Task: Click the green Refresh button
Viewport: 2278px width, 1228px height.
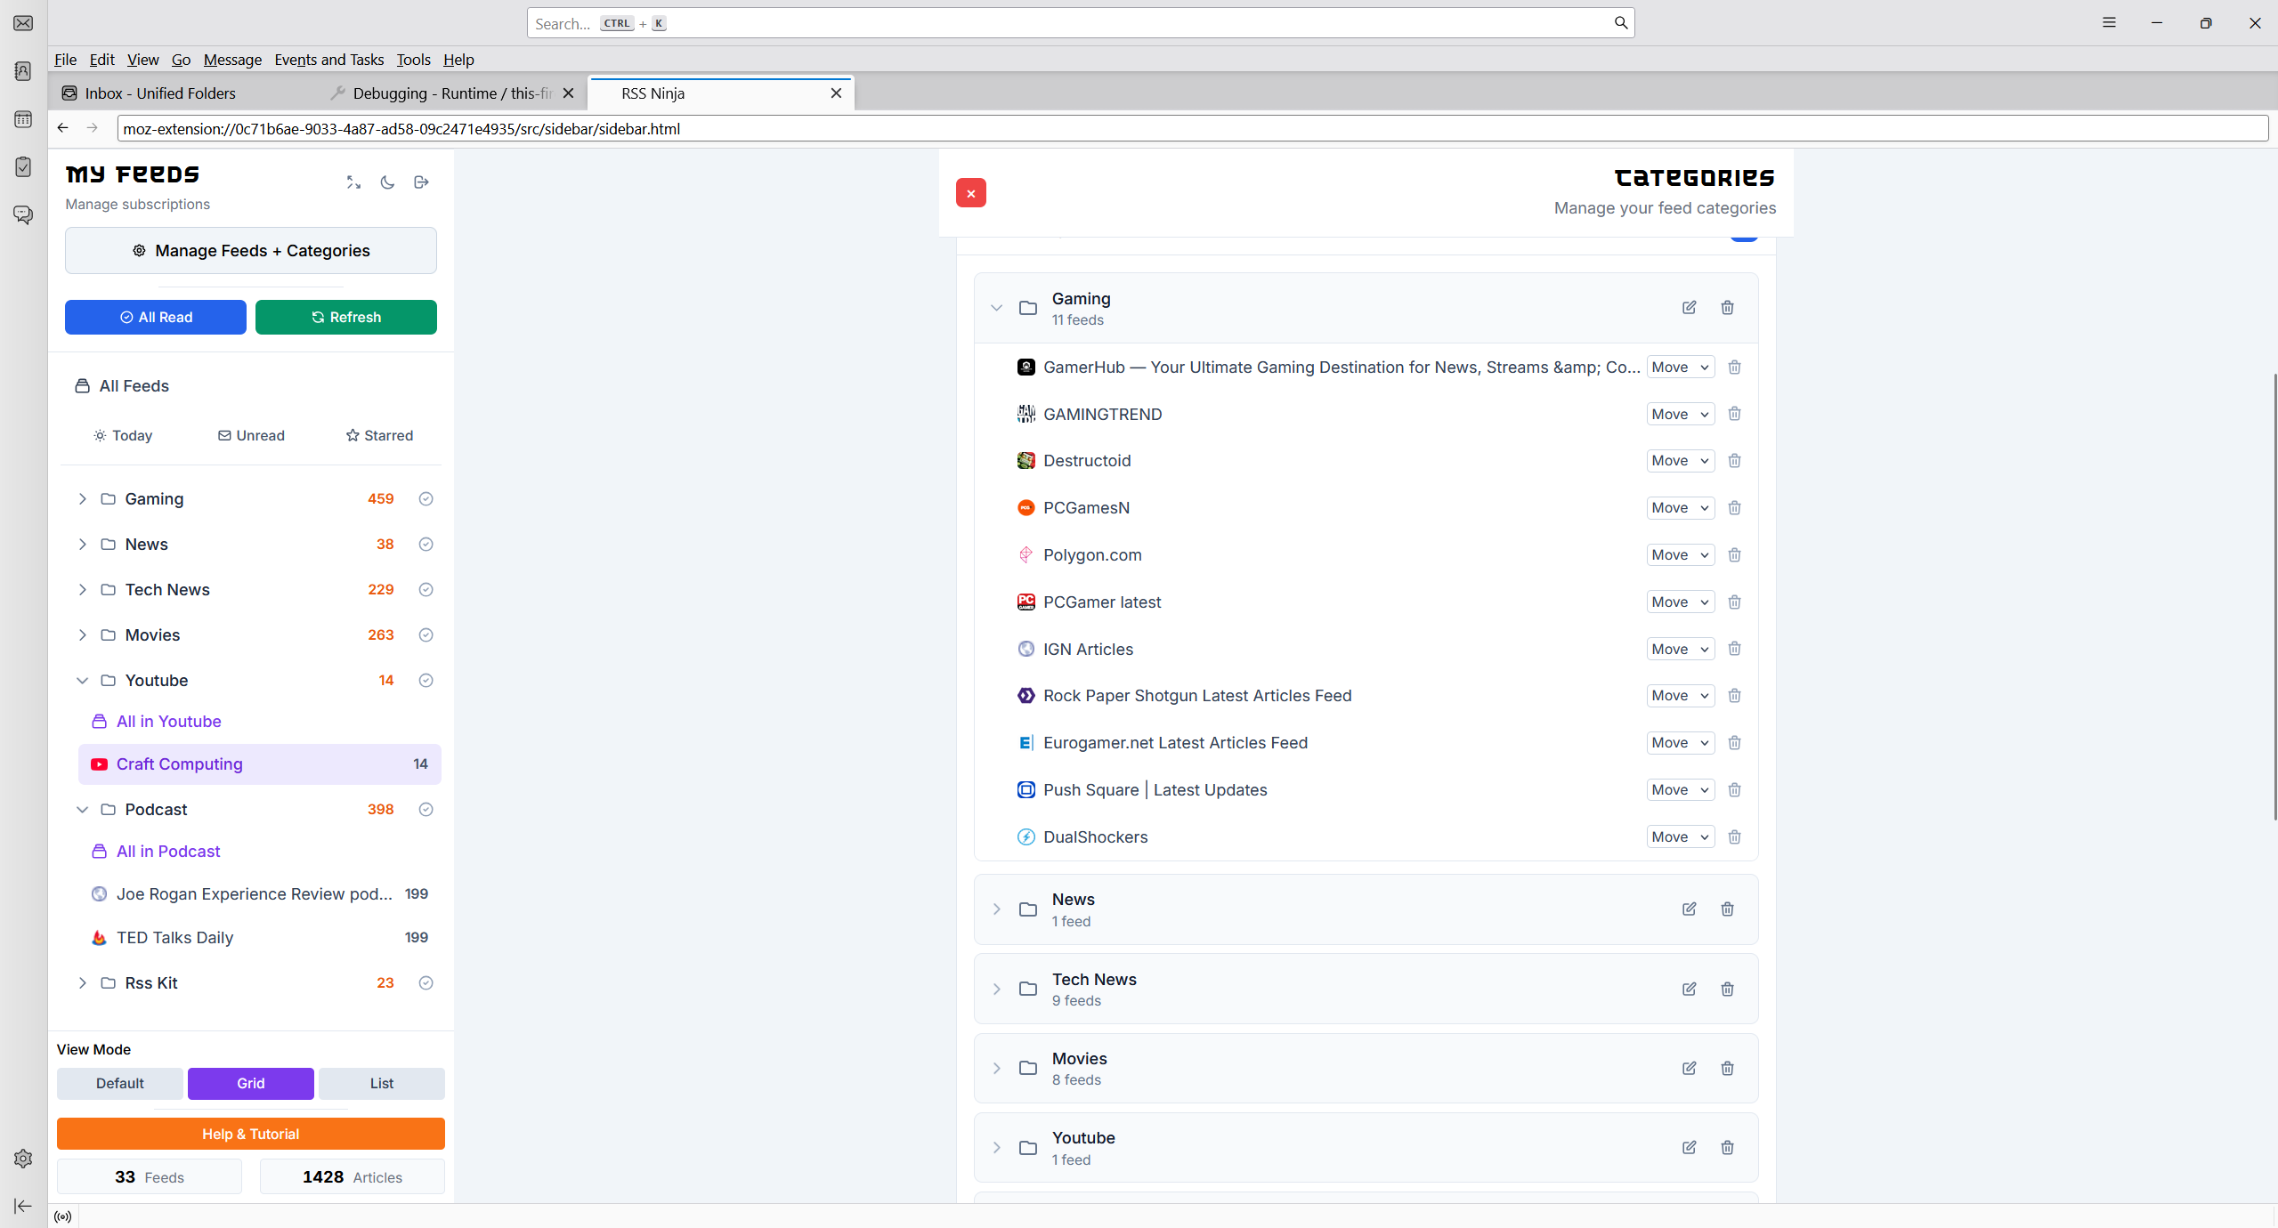Action: (345, 318)
